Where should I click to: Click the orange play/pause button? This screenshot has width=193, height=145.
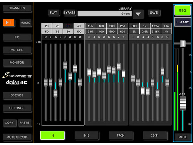[x=8, y=23]
